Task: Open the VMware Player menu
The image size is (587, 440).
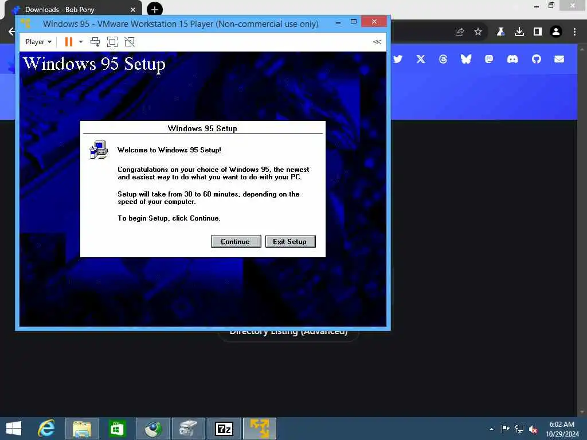Action: (38, 42)
